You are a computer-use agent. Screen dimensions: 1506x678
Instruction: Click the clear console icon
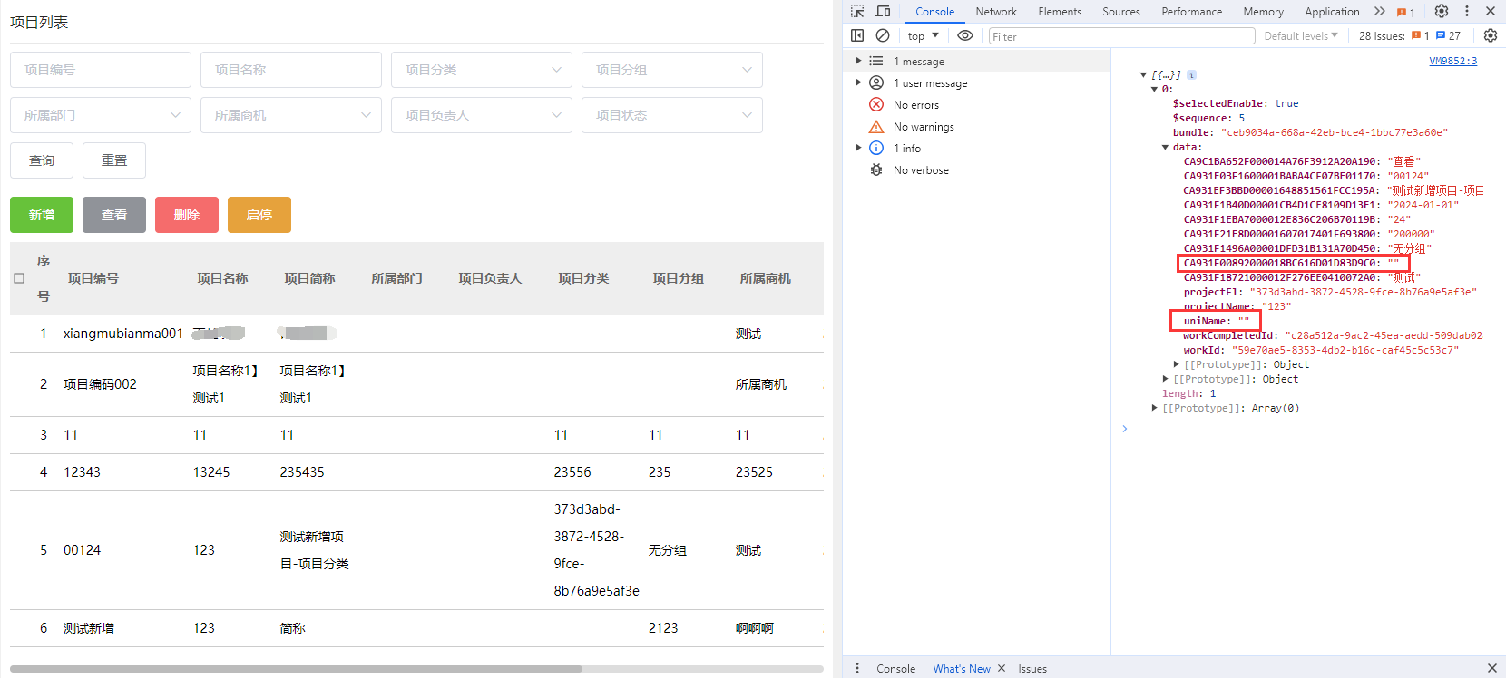click(883, 35)
